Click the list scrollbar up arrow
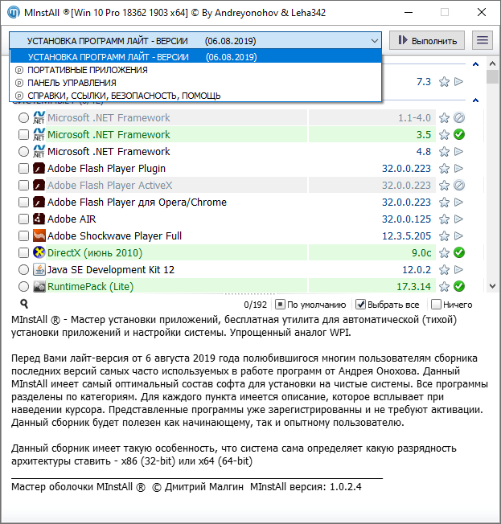The image size is (501, 524). pos(492,63)
